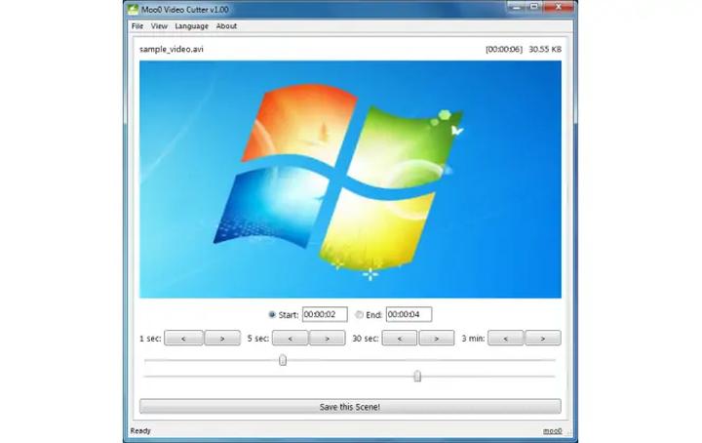Open the File menu

pyautogui.click(x=137, y=26)
